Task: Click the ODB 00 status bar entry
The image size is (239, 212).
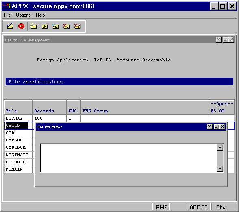Action: click(199, 207)
